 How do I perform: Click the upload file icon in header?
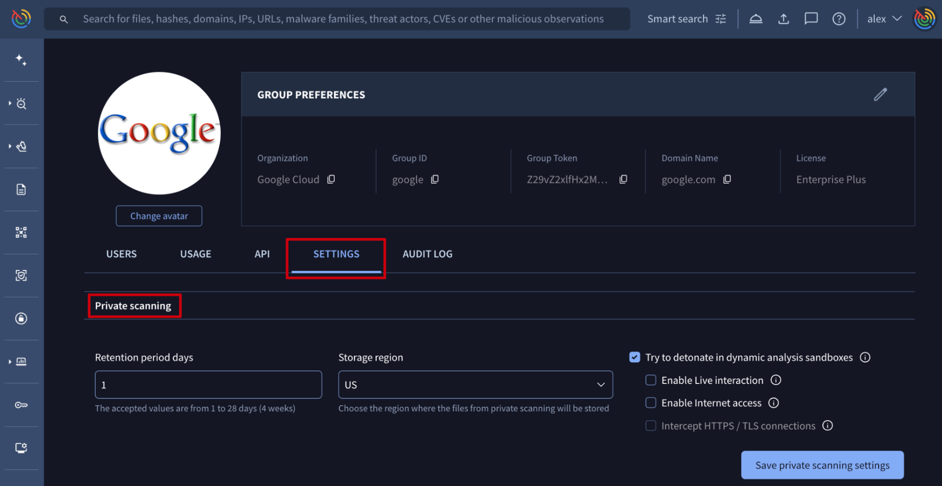pos(784,19)
